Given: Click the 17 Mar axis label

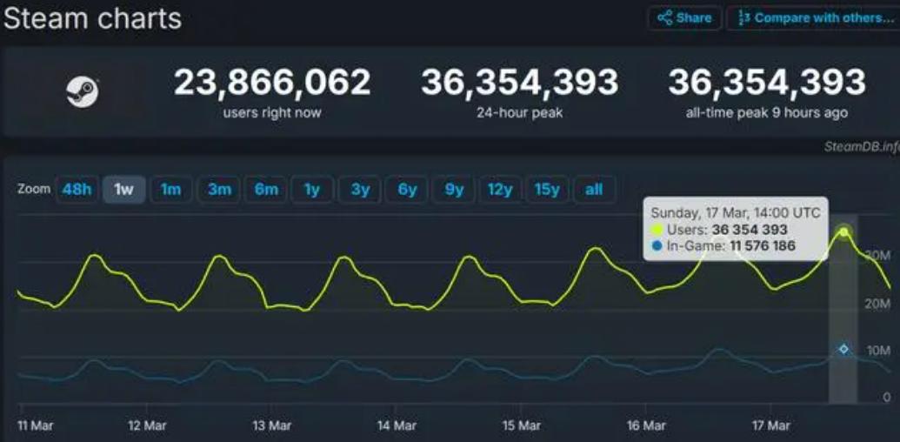Looking at the screenshot, I should [x=770, y=426].
